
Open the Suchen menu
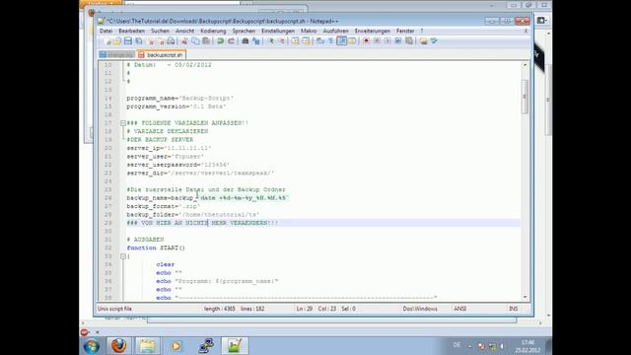[x=160, y=31]
